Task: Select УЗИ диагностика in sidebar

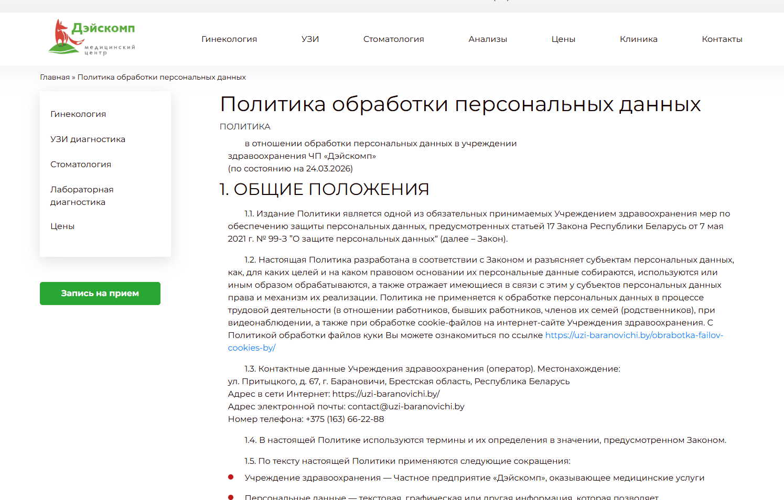Action: (88, 139)
